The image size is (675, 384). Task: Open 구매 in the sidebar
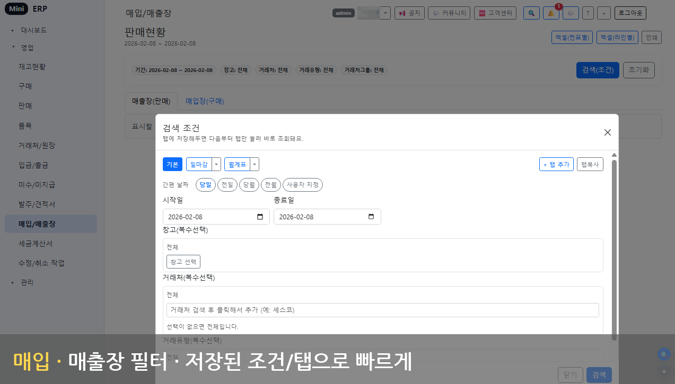51,86
